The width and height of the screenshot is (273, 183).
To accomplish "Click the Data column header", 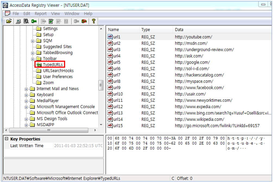I will coord(222,30).
